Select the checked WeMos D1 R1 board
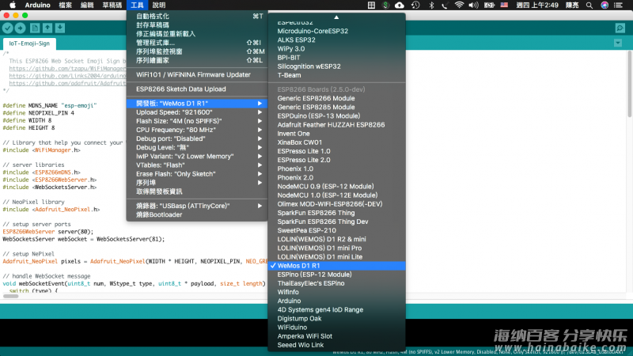The height and width of the screenshot is (356, 633). 337,266
